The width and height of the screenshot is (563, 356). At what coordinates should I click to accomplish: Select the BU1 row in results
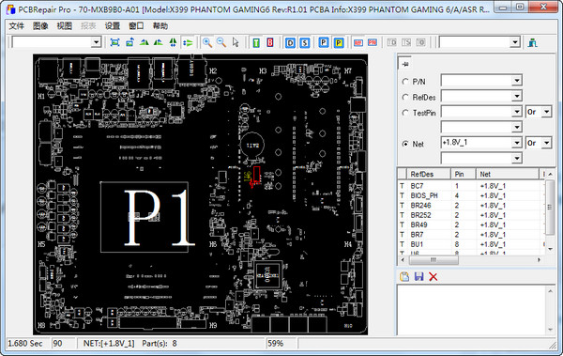click(470, 244)
